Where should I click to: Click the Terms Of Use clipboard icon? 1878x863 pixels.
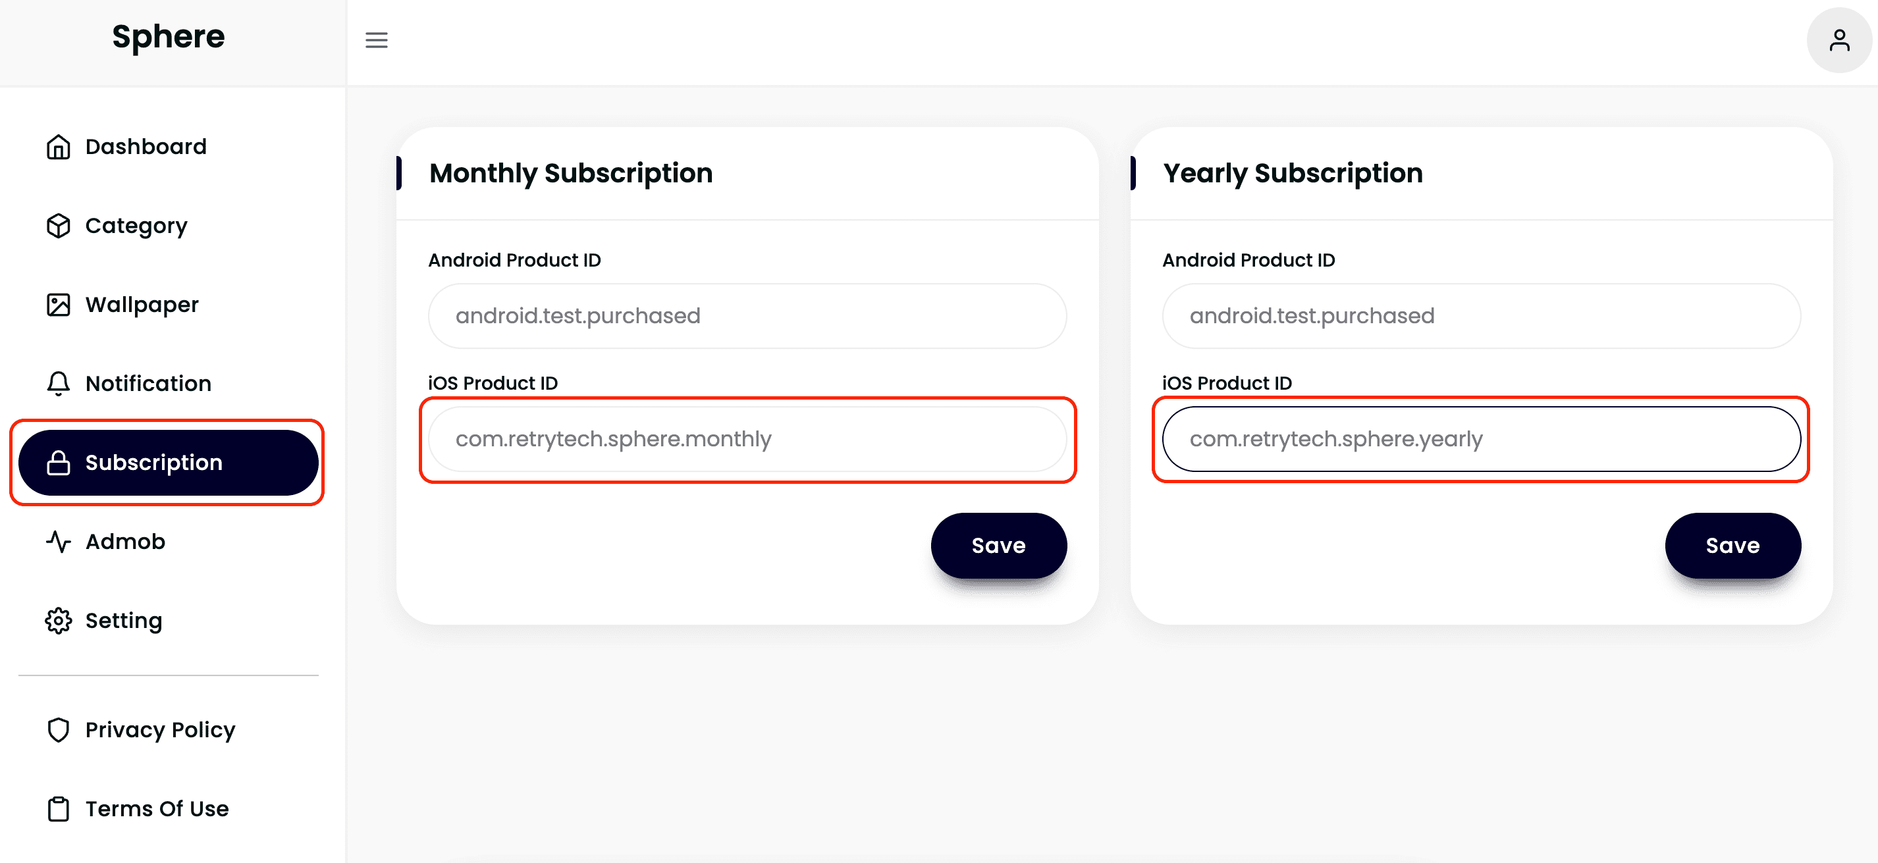coord(59,809)
